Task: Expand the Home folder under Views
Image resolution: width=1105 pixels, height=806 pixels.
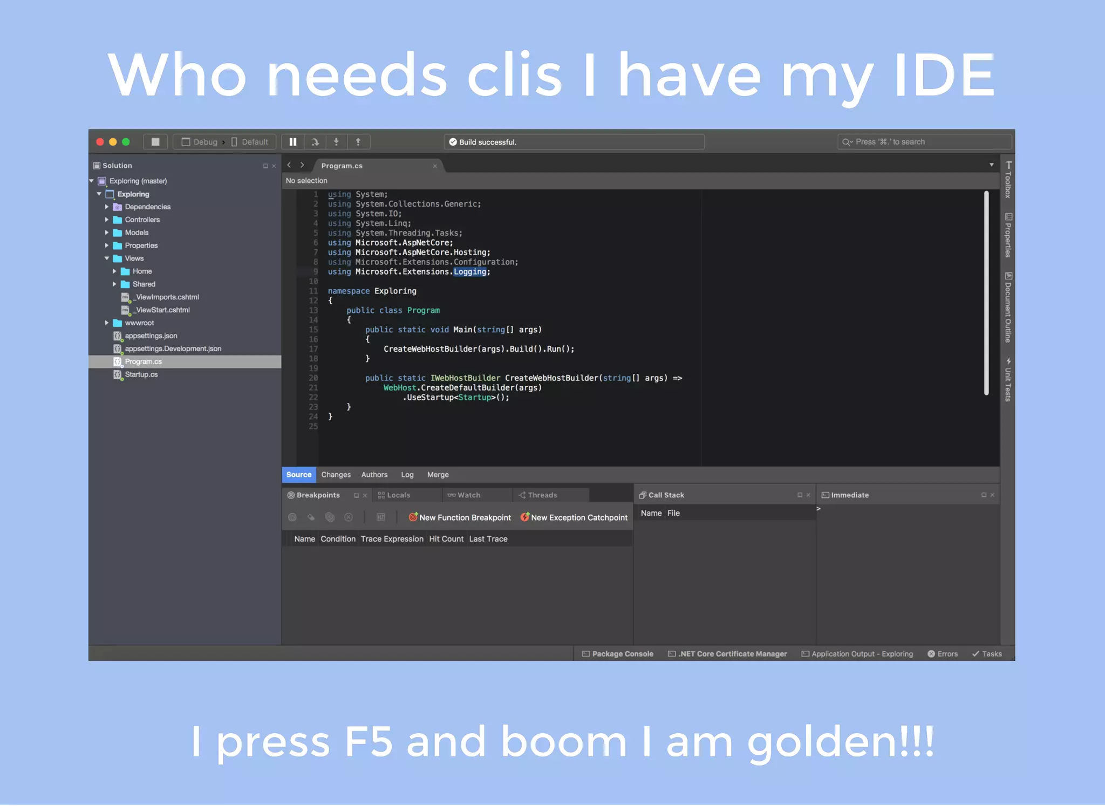Action: pos(114,271)
